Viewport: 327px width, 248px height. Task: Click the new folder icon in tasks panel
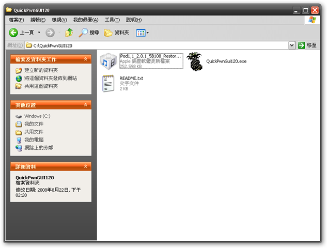(19, 70)
